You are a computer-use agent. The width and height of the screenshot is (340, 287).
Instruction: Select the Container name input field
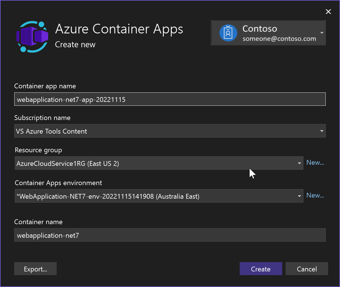pos(170,235)
